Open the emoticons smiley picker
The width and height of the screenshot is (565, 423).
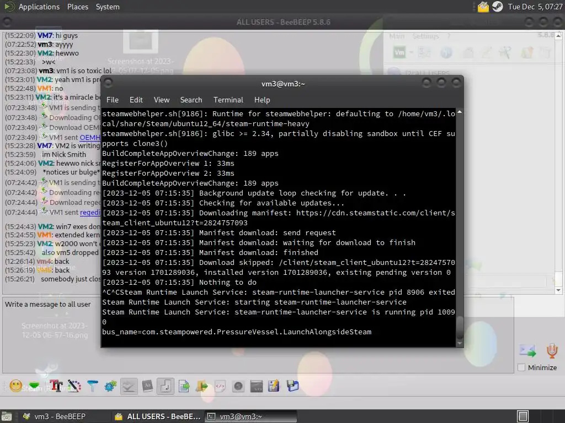(x=15, y=386)
